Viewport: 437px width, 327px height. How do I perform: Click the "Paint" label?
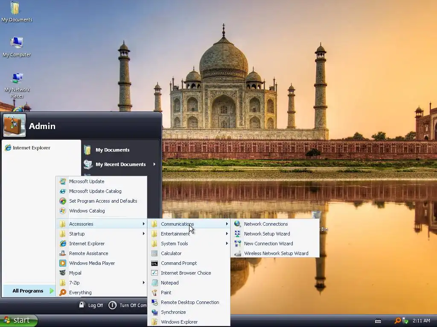point(166,293)
